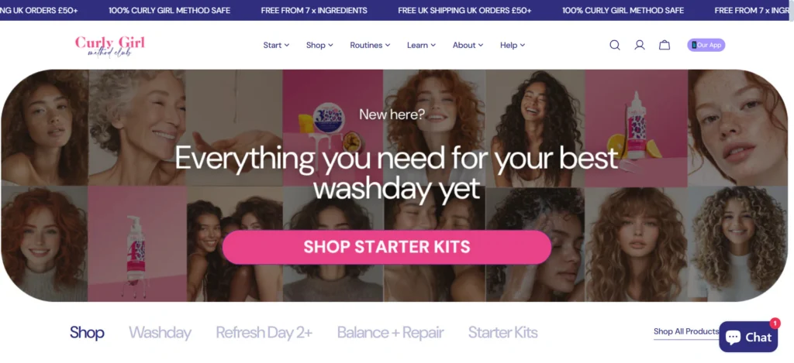Open the About dropdown menu
Image resolution: width=794 pixels, height=363 pixels.
[x=468, y=45]
